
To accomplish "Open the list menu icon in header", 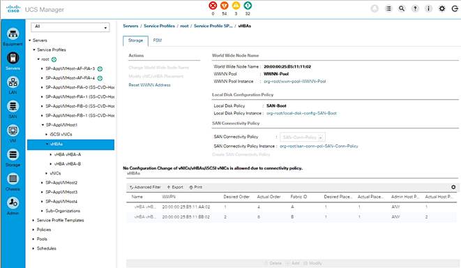I will pos(388,8).
